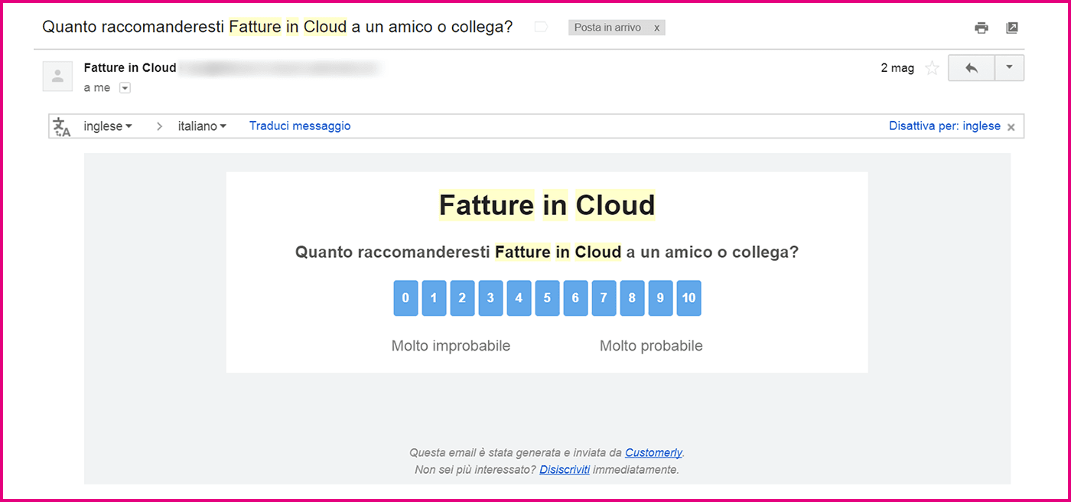This screenshot has height=502, width=1071.
Task: Print the email
Action: [x=981, y=27]
